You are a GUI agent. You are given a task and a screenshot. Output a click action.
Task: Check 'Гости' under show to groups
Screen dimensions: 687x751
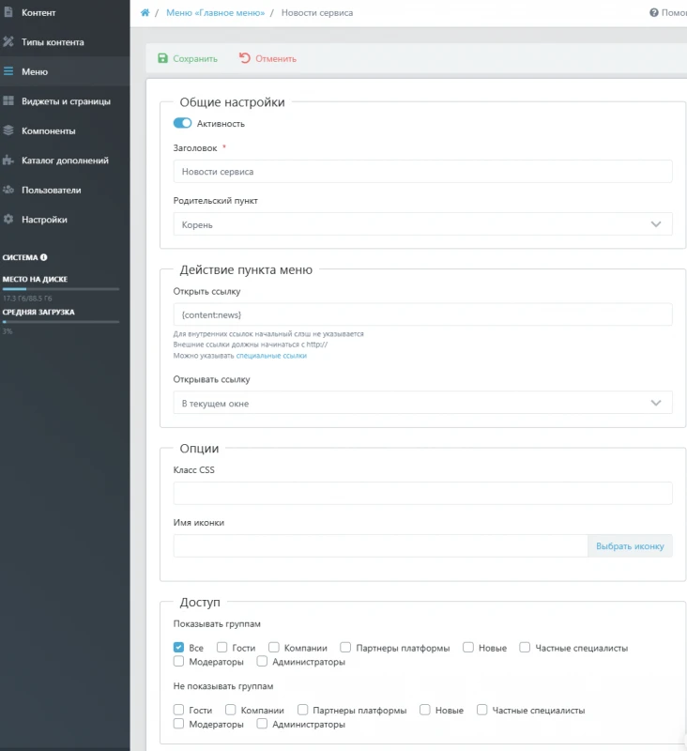tap(221, 647)
